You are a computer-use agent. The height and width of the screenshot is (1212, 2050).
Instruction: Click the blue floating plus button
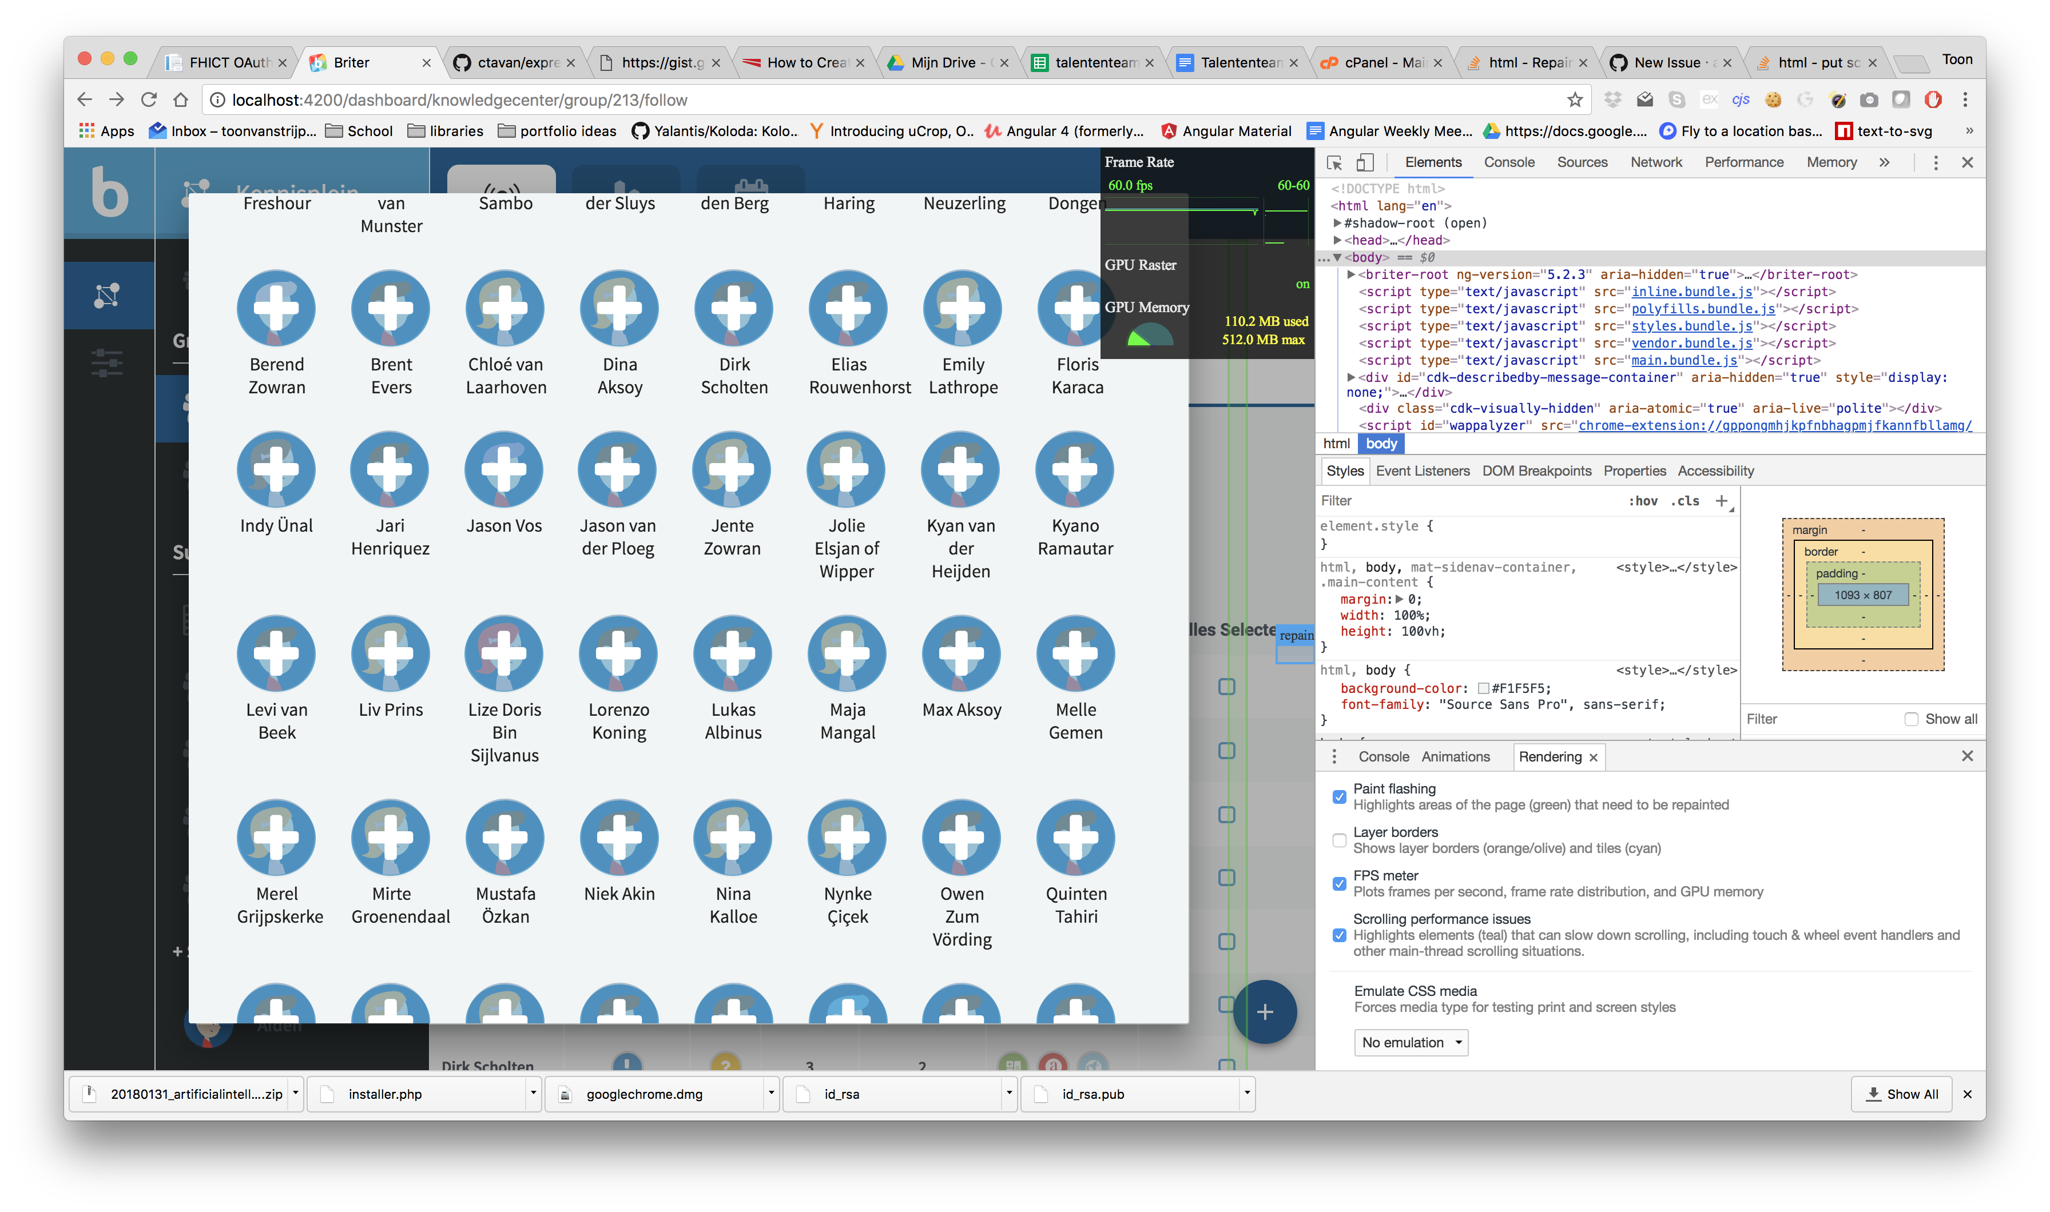[x=1265, y=1012]
